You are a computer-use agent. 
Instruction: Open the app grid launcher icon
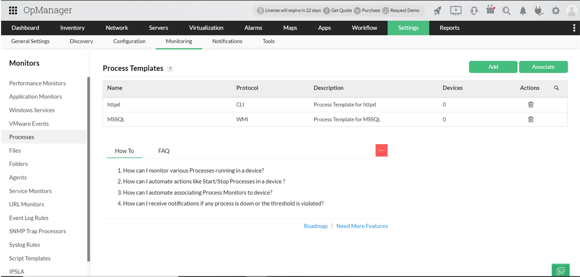(x=13, y=10)
